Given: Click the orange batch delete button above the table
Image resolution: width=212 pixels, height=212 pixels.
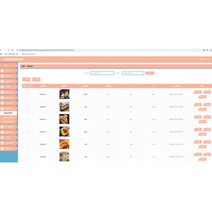Looking at the screenshot, I should (x=36, y=79).
